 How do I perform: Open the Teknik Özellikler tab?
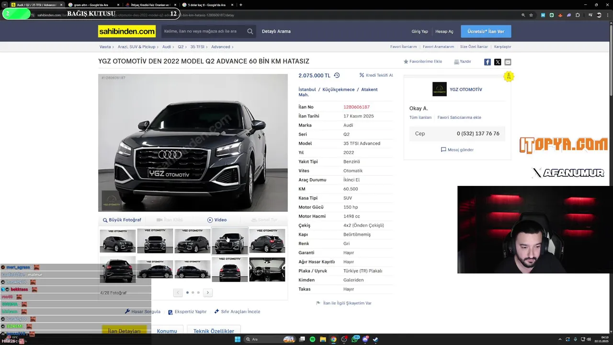tap(214, 331)
